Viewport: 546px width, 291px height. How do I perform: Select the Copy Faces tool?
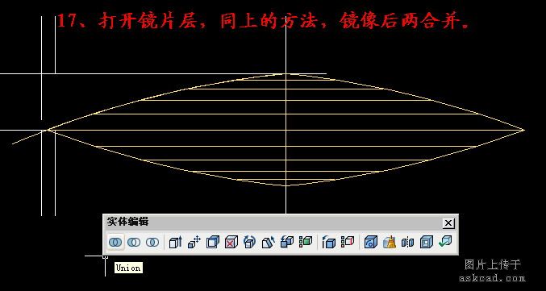tap(287, 242)
